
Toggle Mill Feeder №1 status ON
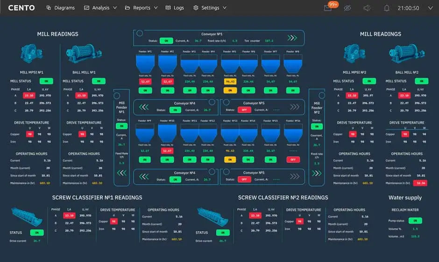[121, 126]
